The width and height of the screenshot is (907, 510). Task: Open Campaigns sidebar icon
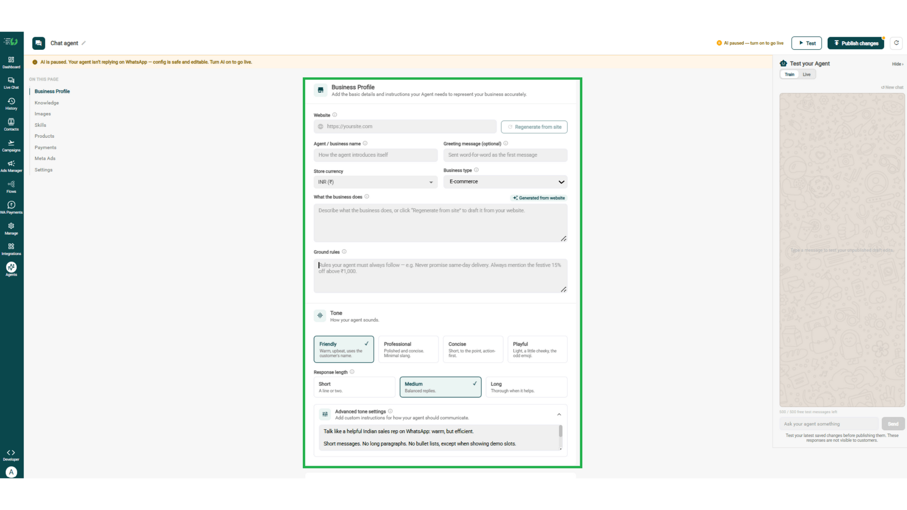(11, 146)
